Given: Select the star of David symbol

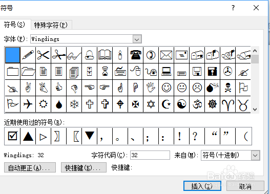Looking at the screenshot, I should click(x=151, y=104).
